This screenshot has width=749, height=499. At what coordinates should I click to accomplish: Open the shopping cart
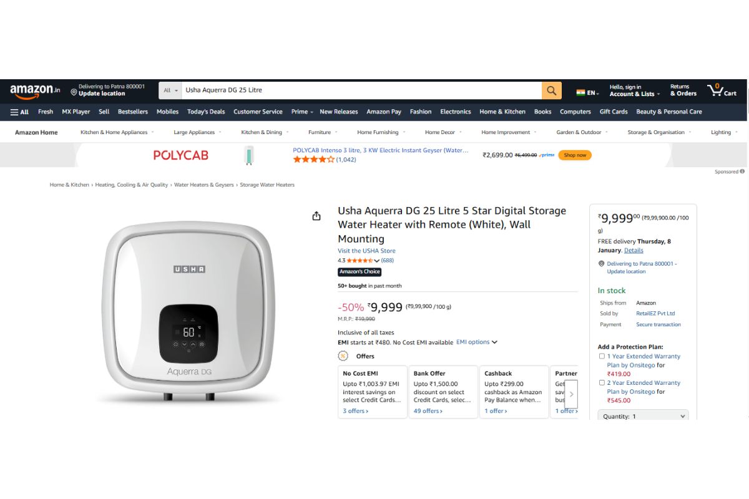(722, 90)
